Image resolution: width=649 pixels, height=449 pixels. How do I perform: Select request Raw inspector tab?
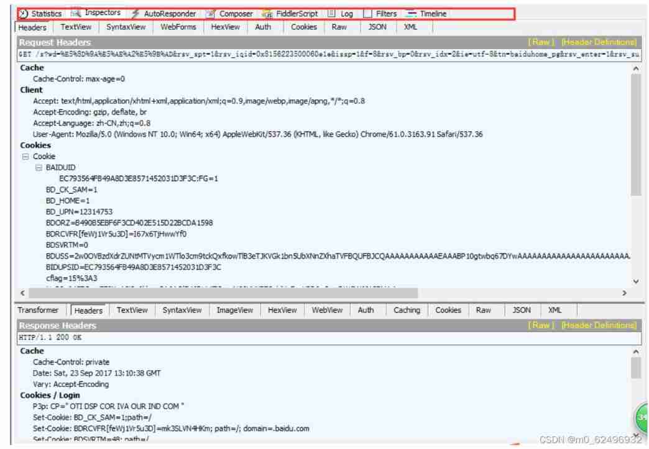(339, 27)
